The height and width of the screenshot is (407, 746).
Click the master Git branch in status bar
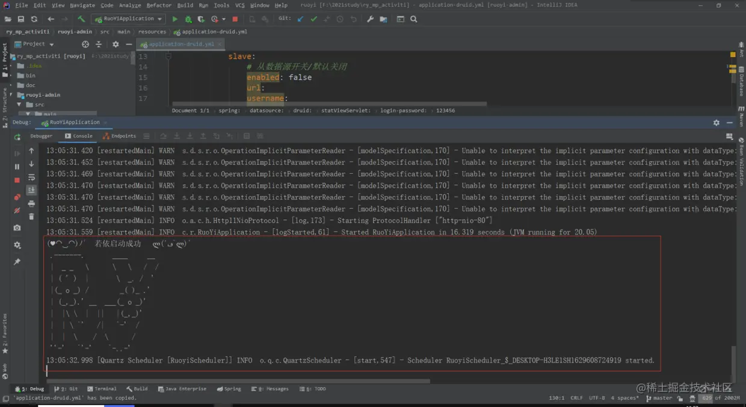659,398
